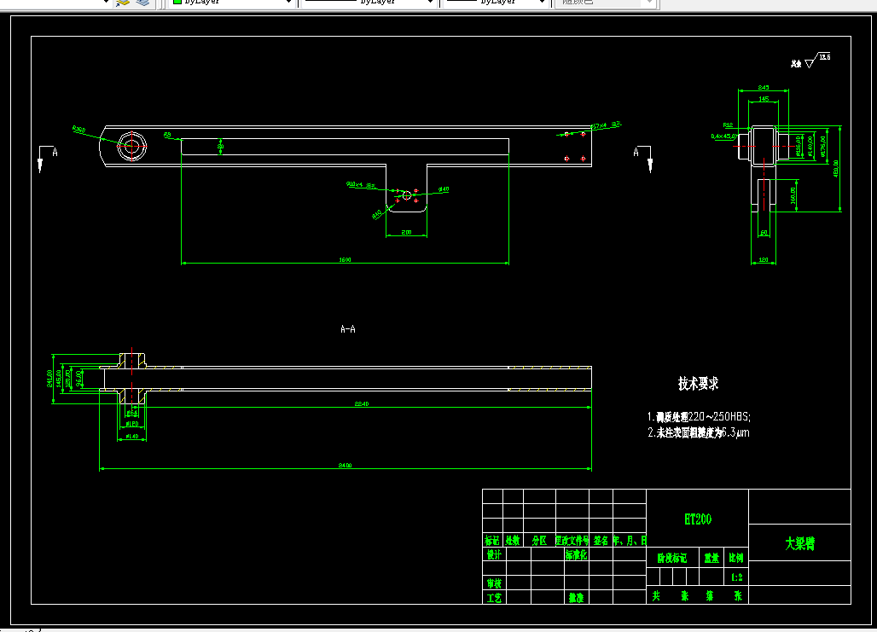This screenshot has width=877, height=632.
Task: Select the 245 dimension in side view
Action: 764,87
